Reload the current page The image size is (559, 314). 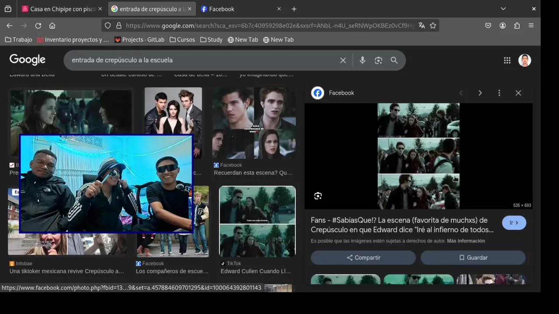(x=38, y=26)
